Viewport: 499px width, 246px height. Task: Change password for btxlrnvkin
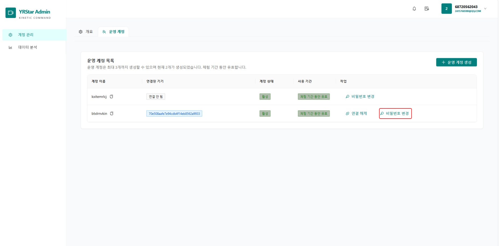(x=395, y=113)
